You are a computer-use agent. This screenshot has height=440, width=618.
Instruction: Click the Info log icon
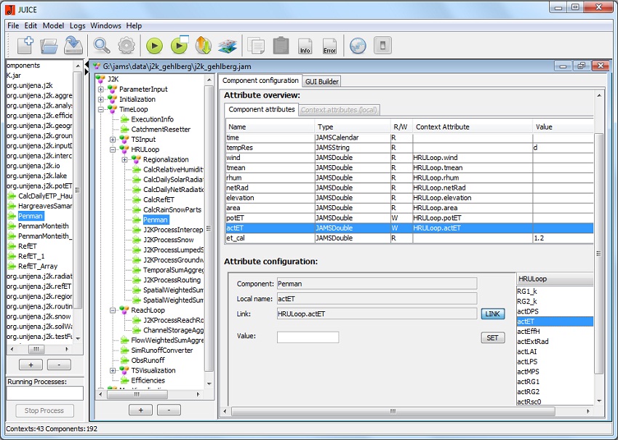click(x=305, y=47)
